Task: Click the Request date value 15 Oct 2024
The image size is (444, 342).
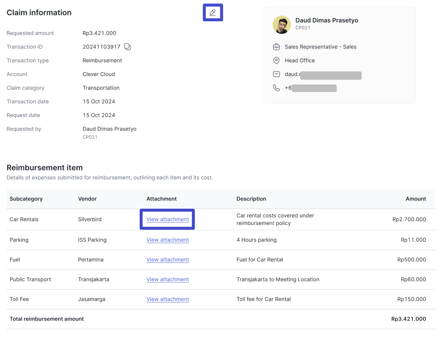Action: tap(99, 115)
